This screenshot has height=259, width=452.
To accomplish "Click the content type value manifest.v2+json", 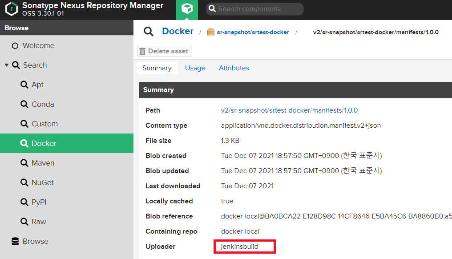I will pyautogui.click(x=301, y=125).
